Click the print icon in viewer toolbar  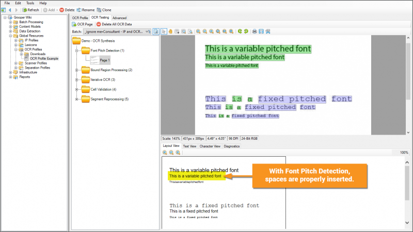(x=253, y=31)
